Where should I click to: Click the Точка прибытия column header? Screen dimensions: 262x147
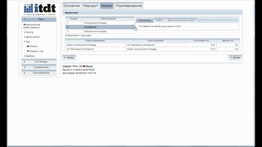pyautogui.click(x=156, y=41)
